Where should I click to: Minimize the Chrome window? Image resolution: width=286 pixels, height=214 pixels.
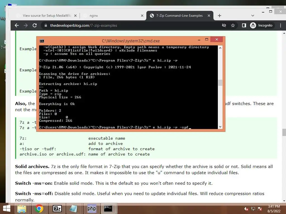(x=263, y=12)
